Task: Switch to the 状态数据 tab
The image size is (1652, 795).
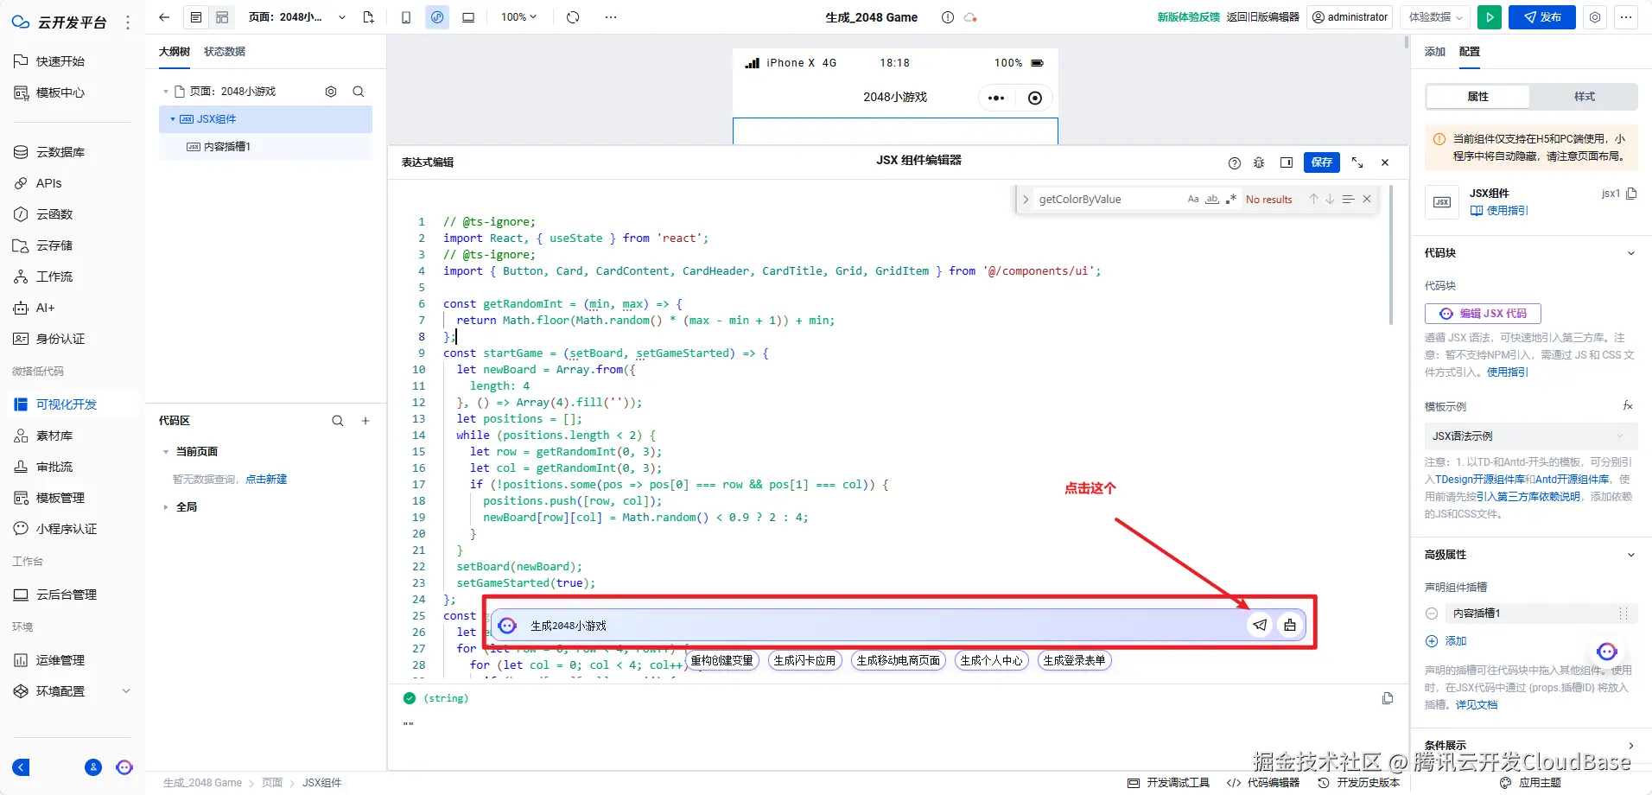Action: [x=225, y=52]
